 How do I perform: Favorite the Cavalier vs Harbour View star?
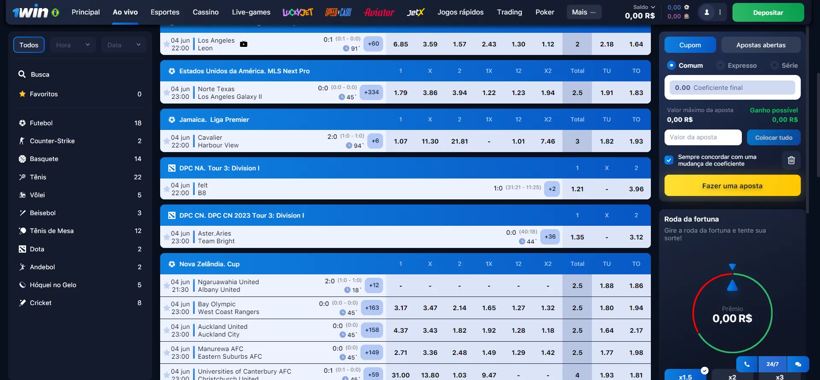click(x=166, y=141)
